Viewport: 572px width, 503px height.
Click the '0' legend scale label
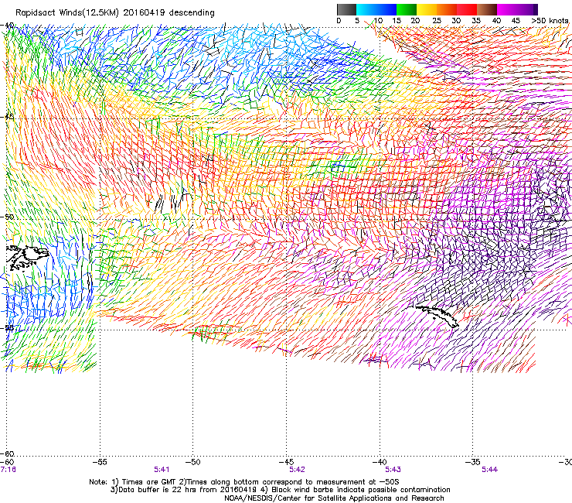pyautogui.click(x=339, y=21)
